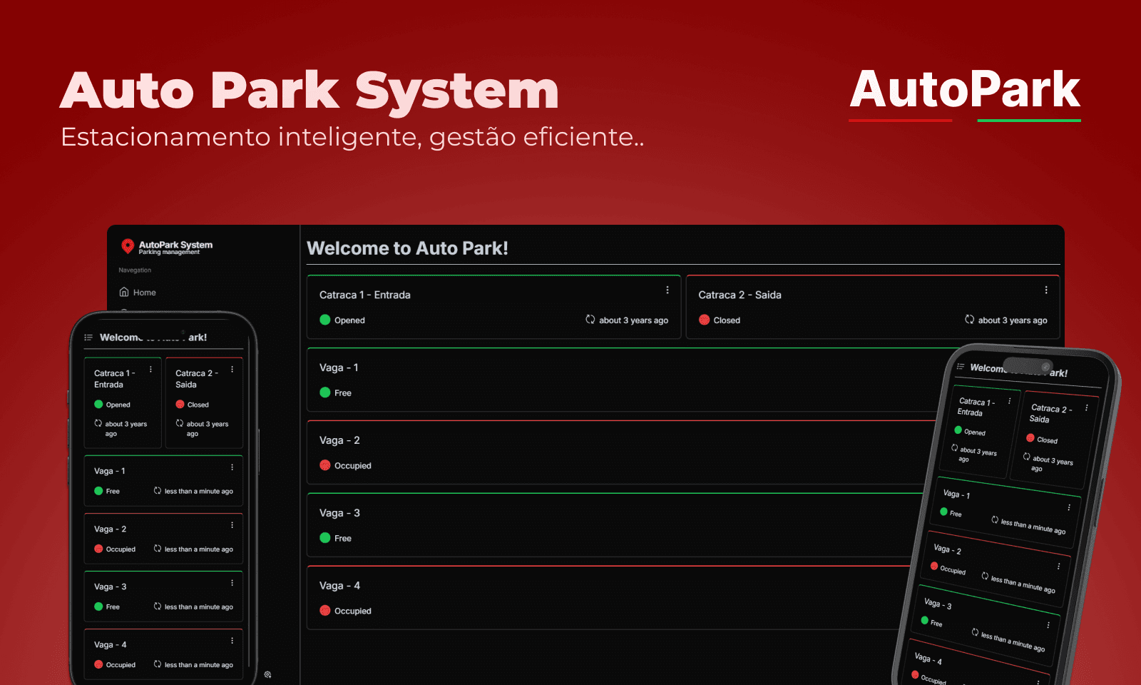Image resolution: width=1141 pixels, height=685 pixels.
Task: Click the list icon in the left phone header
Action: (x=87, y=337)
